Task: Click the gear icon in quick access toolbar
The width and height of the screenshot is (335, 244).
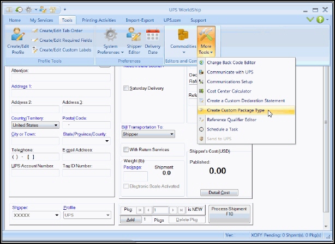Action: pos(29,10)
